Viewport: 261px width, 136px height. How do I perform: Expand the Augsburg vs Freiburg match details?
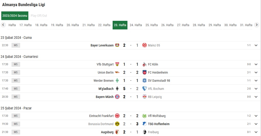point(256,132)
